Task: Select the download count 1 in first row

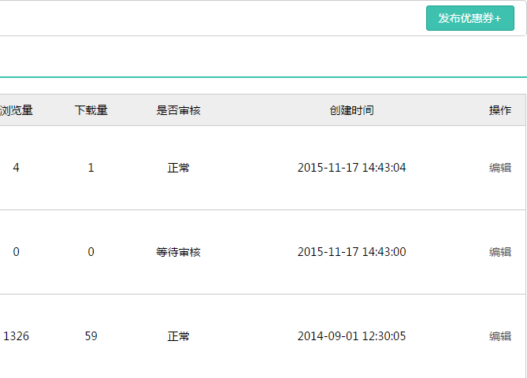Action: click(91, 168)
